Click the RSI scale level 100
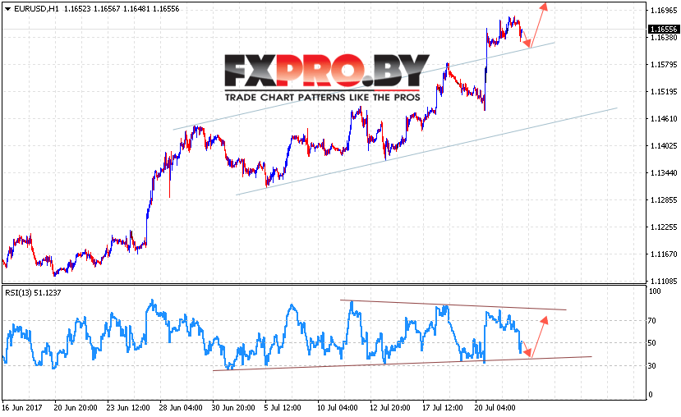Viewport: 681px width, 417px height. [x=655, y=291]
